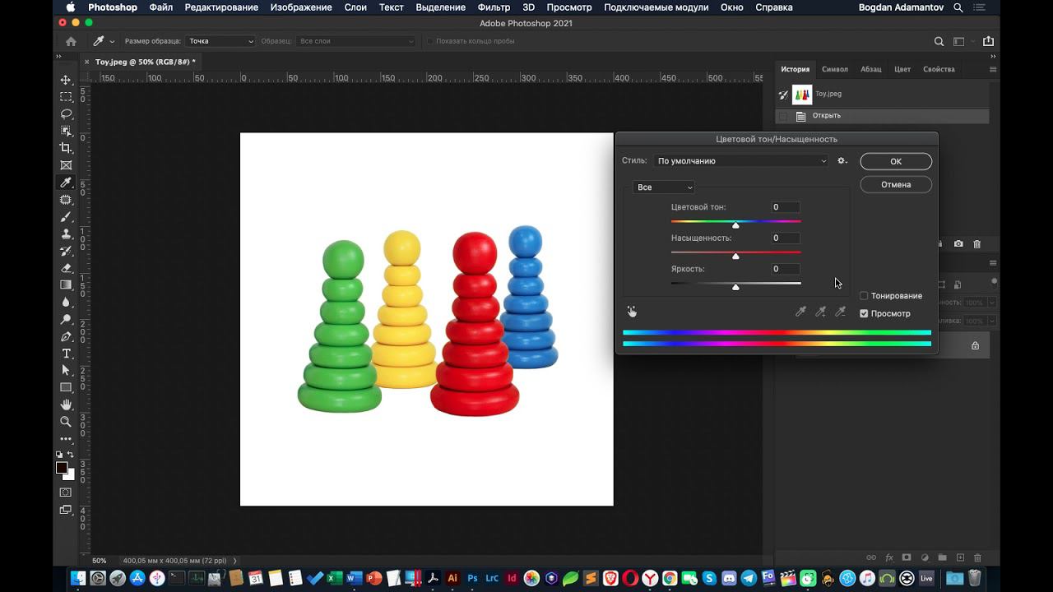Select the Eyedropper tool in toolbar

pyautogui.click(x=66, y=183)
